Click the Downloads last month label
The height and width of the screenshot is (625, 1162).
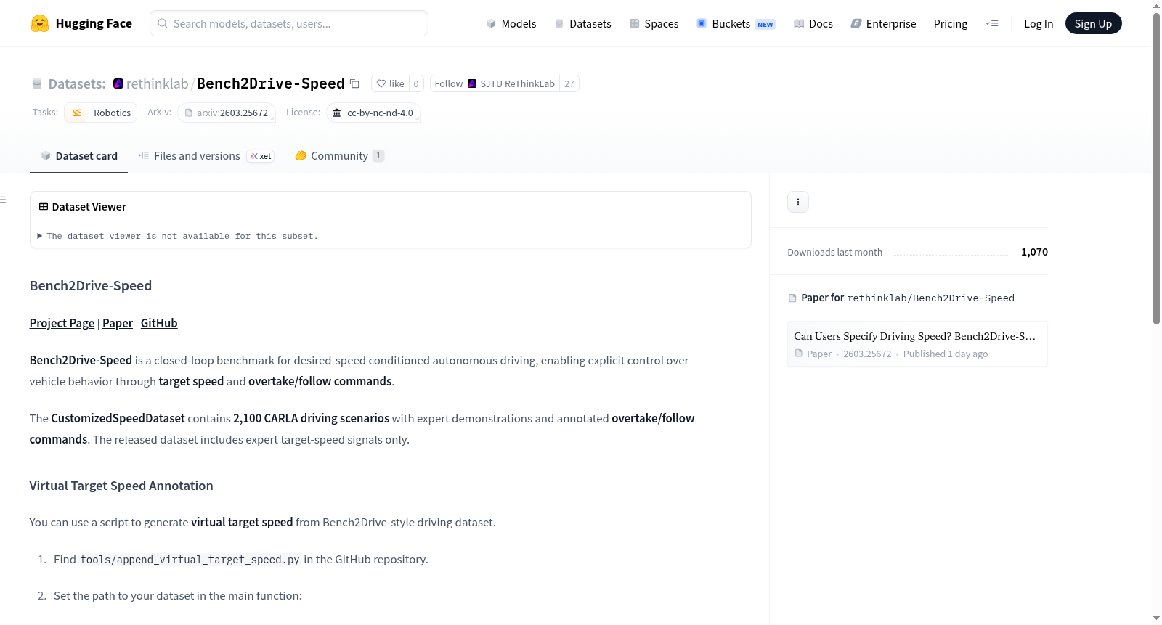[835, 252]
